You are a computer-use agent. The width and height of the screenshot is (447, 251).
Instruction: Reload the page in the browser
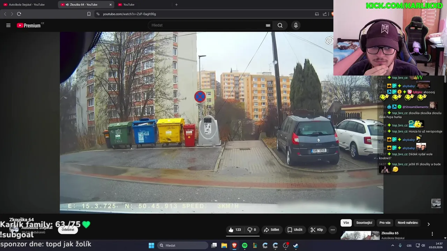(x=19, y=14)
